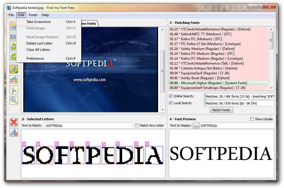Select ITC Kallos LT Std (Medium) row
The width and height of the screenshot is (284, 188).
pos(219,44)
